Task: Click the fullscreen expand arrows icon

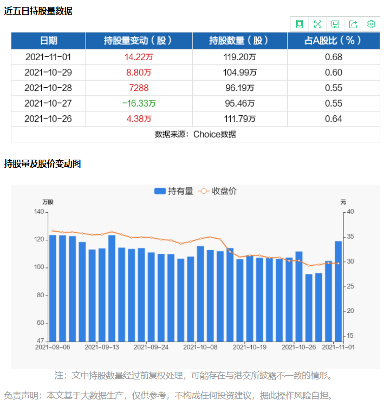Action: coord(317,24)
